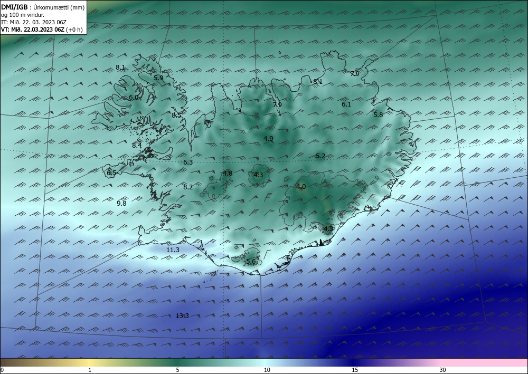Click the color scale tick label 30
Image resolution: width=528 pixels, height=374 pixels.
(x=443, y=370)
